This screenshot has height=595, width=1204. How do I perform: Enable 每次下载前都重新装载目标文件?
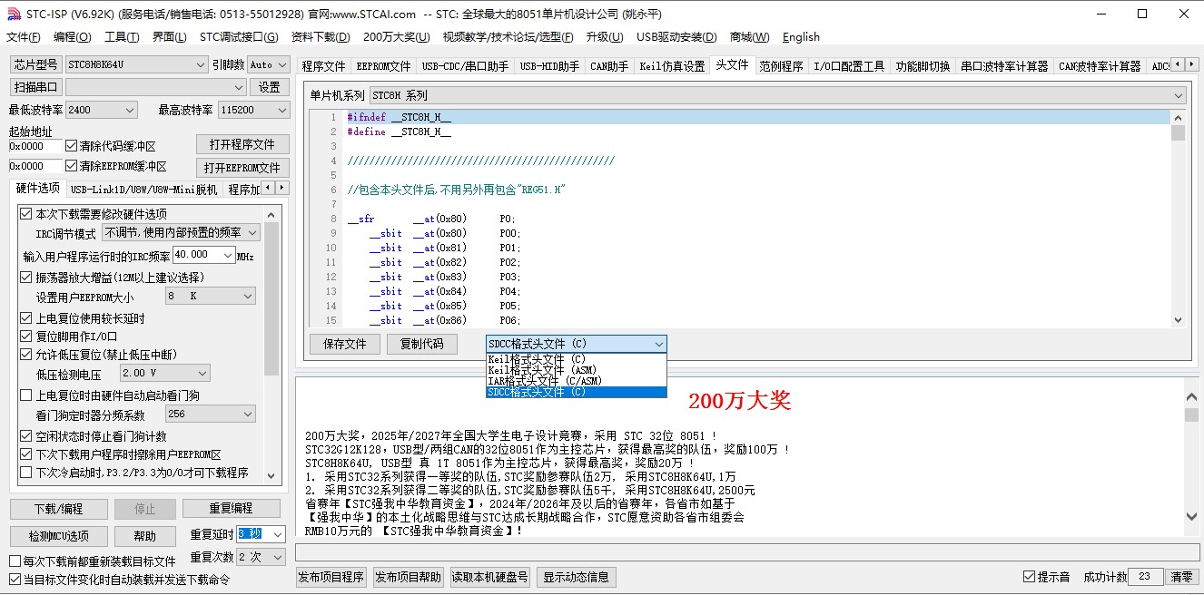point(15,561)
